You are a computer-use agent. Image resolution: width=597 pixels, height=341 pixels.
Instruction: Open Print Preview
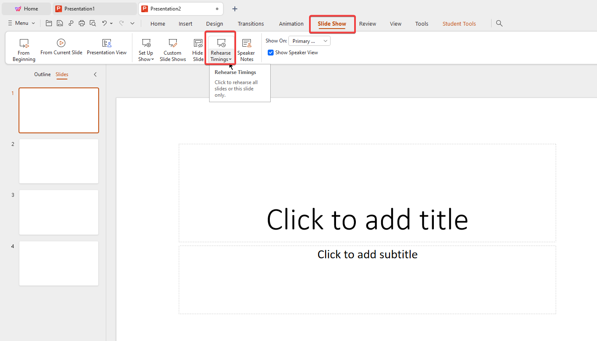(x=92, y=23)
